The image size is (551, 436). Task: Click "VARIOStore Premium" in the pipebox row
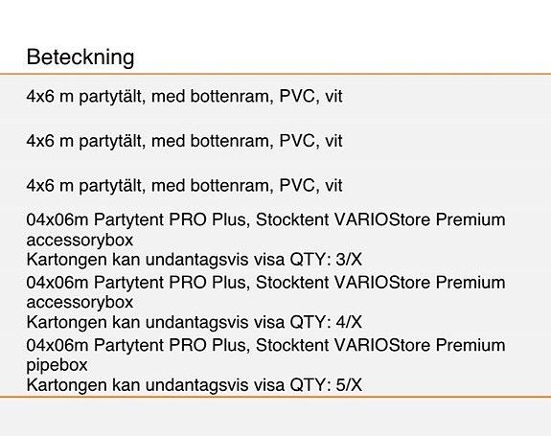[x=420, y=345]
